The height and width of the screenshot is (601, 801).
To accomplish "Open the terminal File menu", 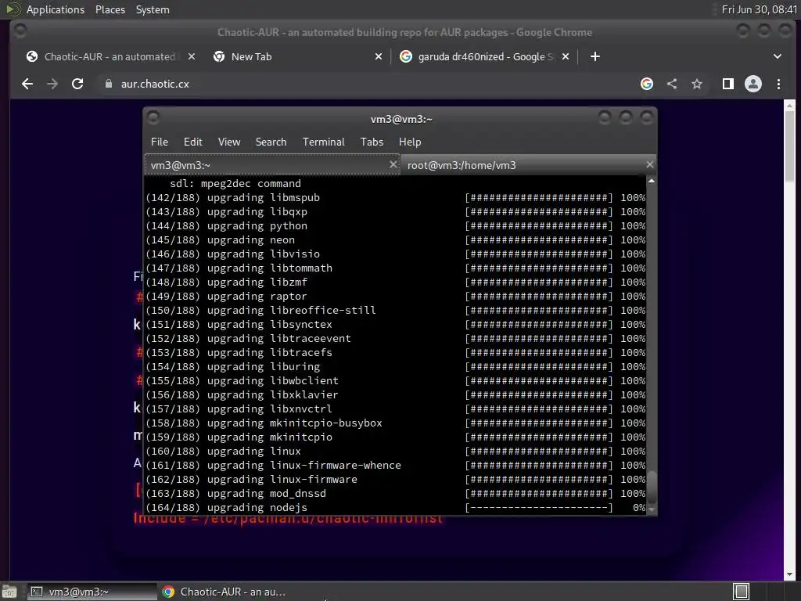I will coord(160,142).
